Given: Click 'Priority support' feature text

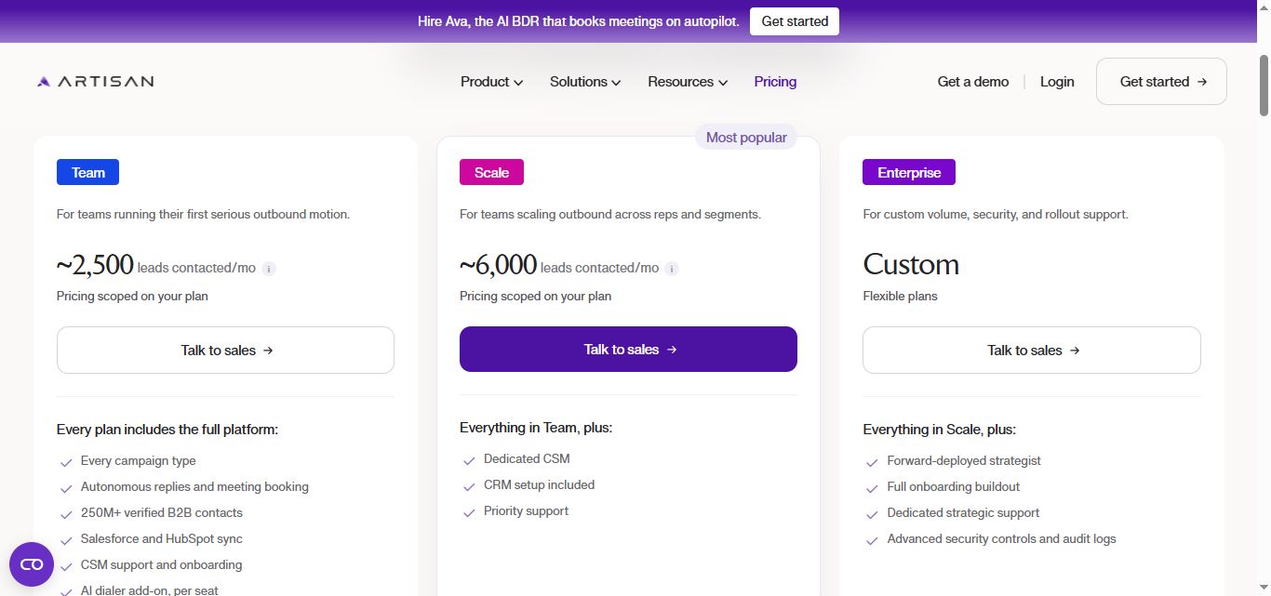Looking at the screenshot, I should coord(526,511).
